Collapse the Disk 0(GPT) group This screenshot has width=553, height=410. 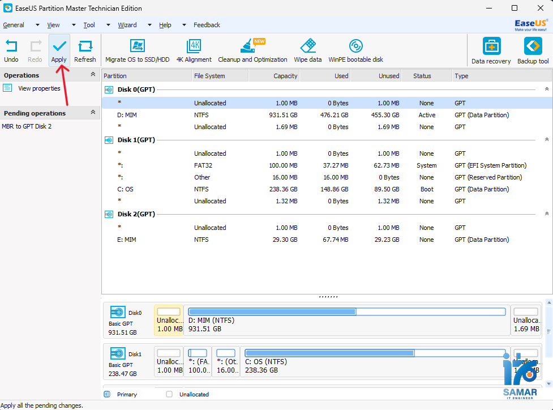coord(546,89)
